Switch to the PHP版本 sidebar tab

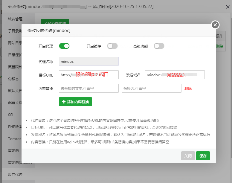coord(15,127)
